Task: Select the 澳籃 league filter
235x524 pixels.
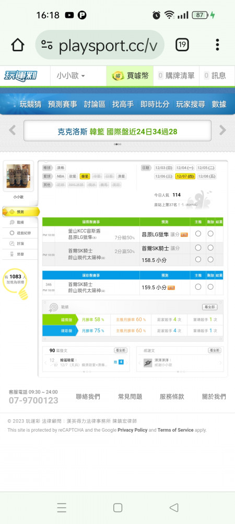Action: pos(121,176)
